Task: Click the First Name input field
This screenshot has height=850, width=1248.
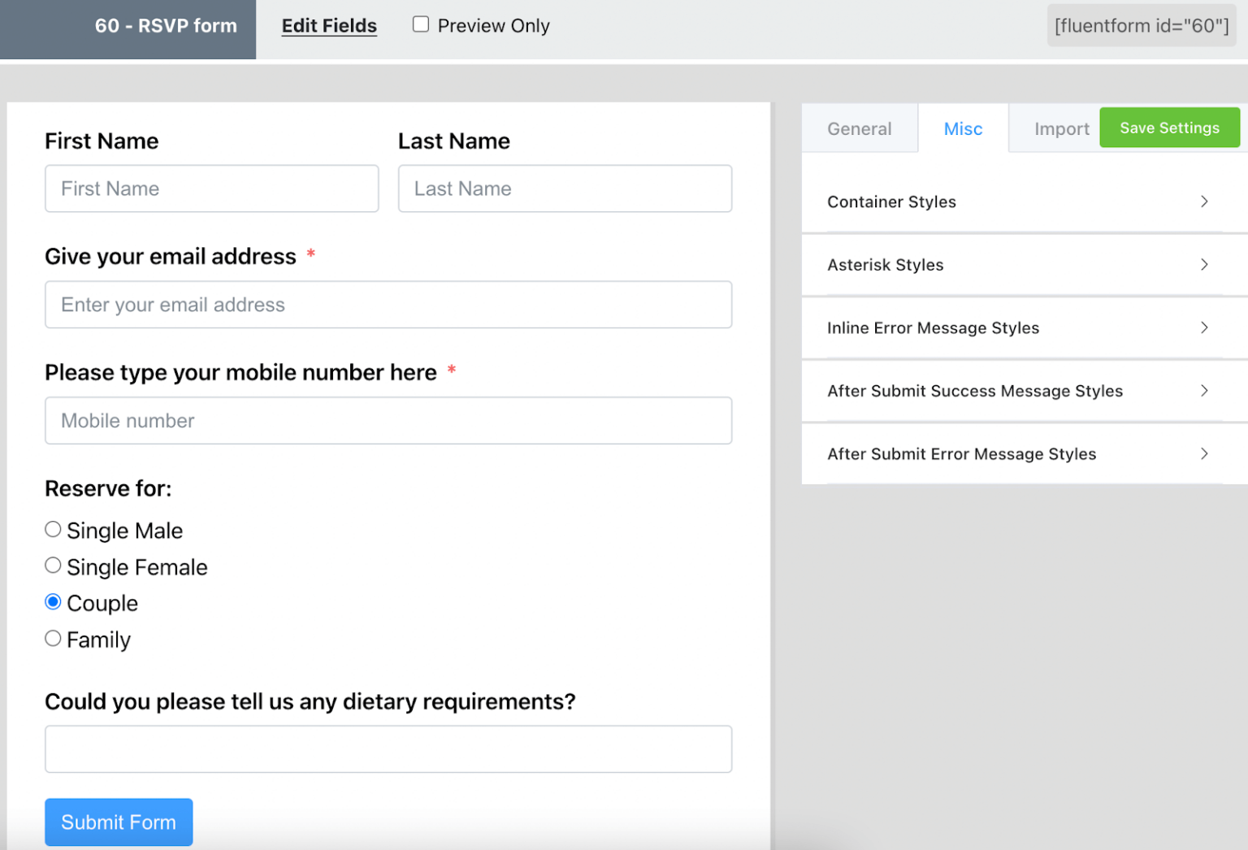Action: pyautogui.click(x=211, y=189)
